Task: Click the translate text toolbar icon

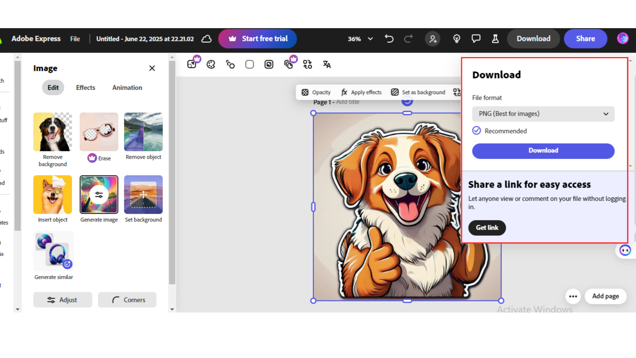Action: [x=326, y=64]
